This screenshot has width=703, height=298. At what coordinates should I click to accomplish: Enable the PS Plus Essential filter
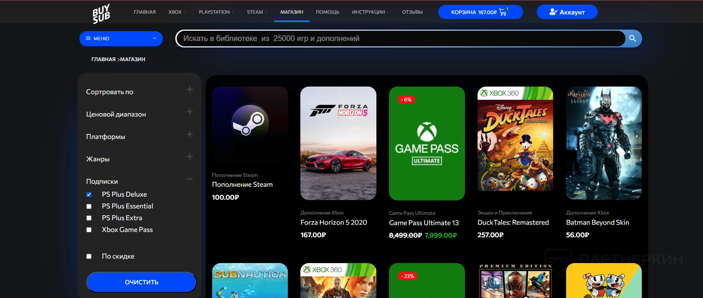pos(89,207)
